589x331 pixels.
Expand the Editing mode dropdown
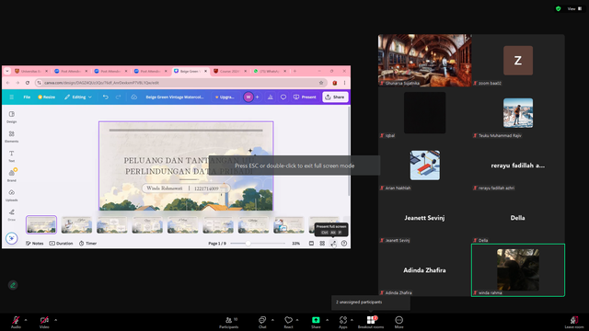(77, 97)
